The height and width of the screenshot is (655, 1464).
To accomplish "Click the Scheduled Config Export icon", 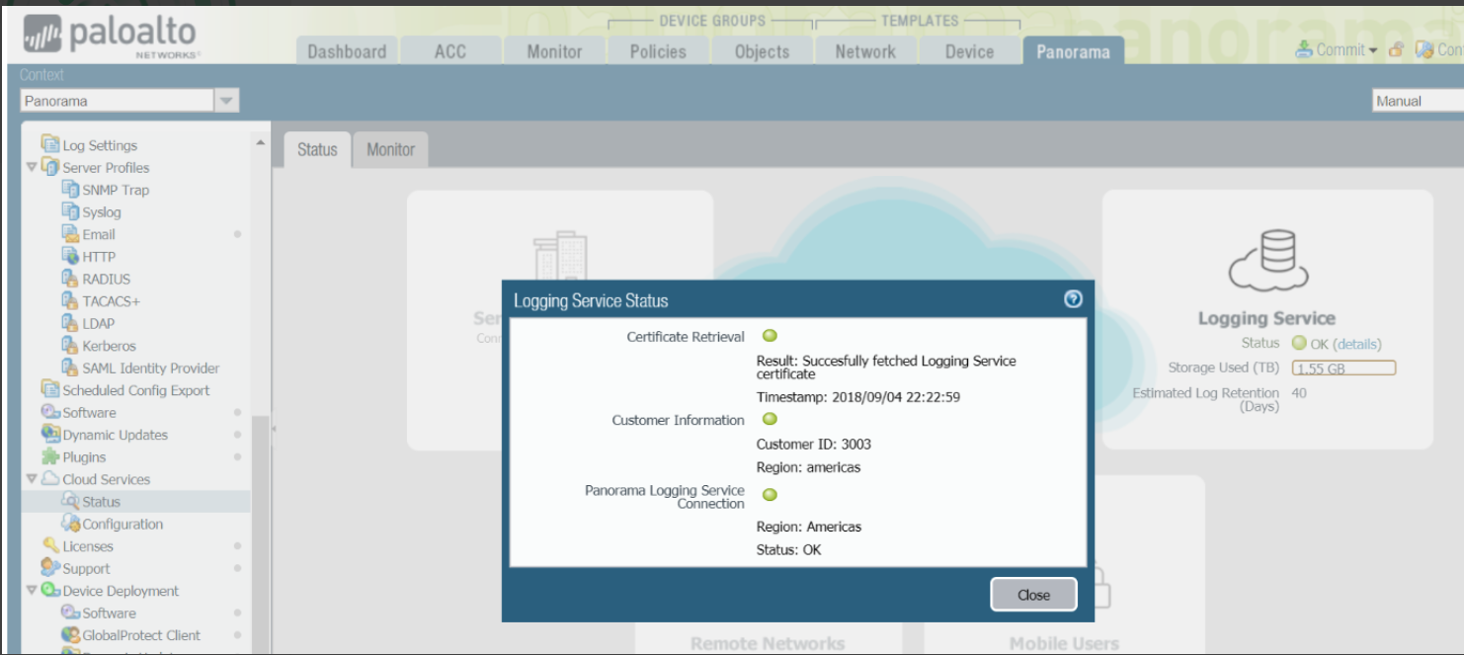I will pos(50,389).
